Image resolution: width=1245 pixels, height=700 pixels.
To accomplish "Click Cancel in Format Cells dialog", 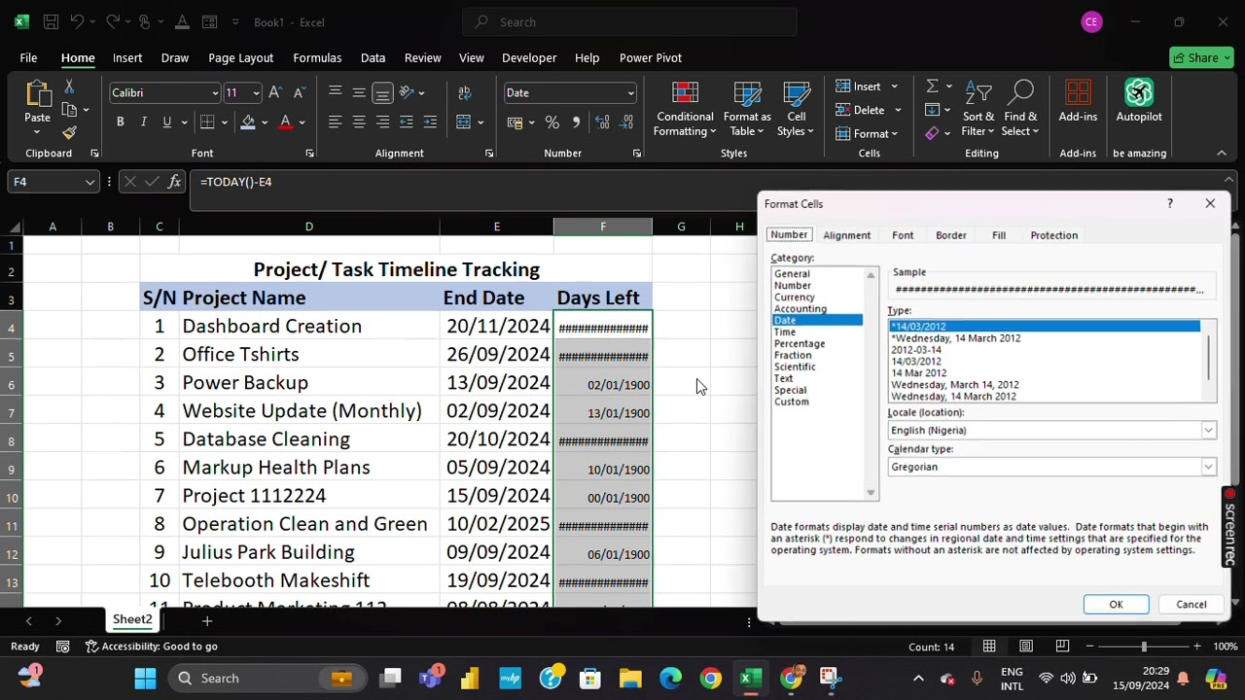I will 1191,605.
